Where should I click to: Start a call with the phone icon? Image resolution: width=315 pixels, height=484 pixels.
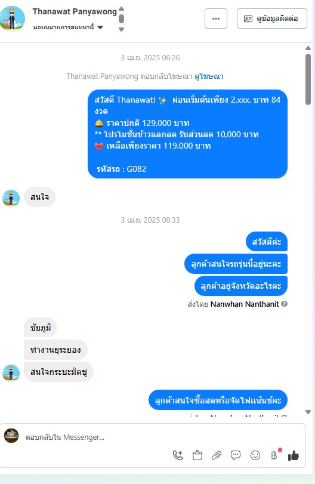(x=178, y=455)
